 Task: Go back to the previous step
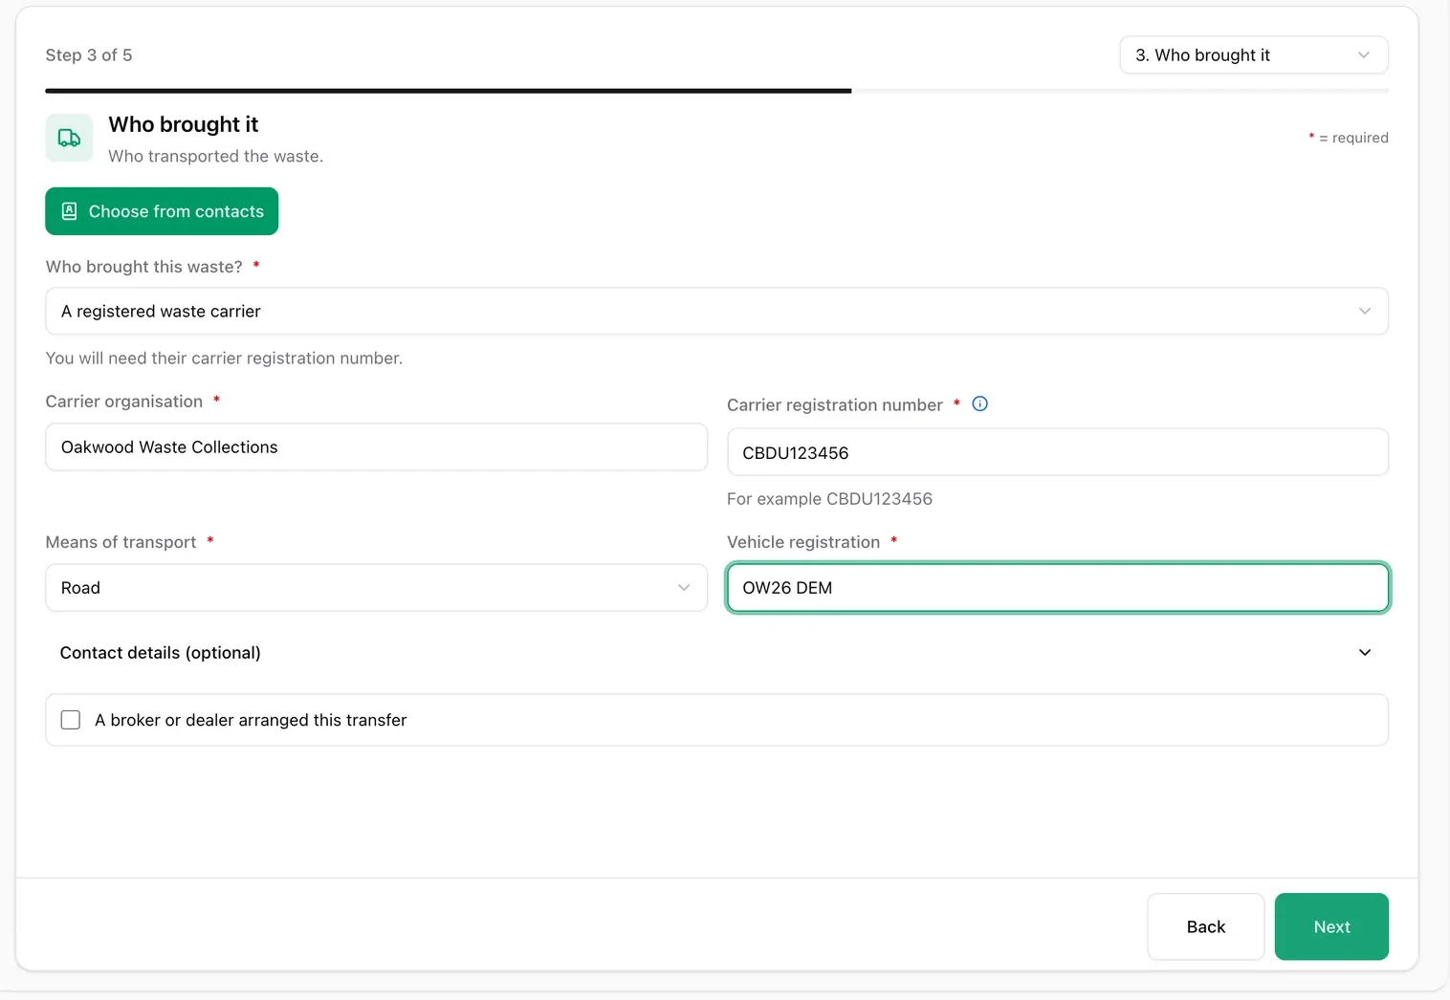pyautogui.click(x=1205, y=926)
